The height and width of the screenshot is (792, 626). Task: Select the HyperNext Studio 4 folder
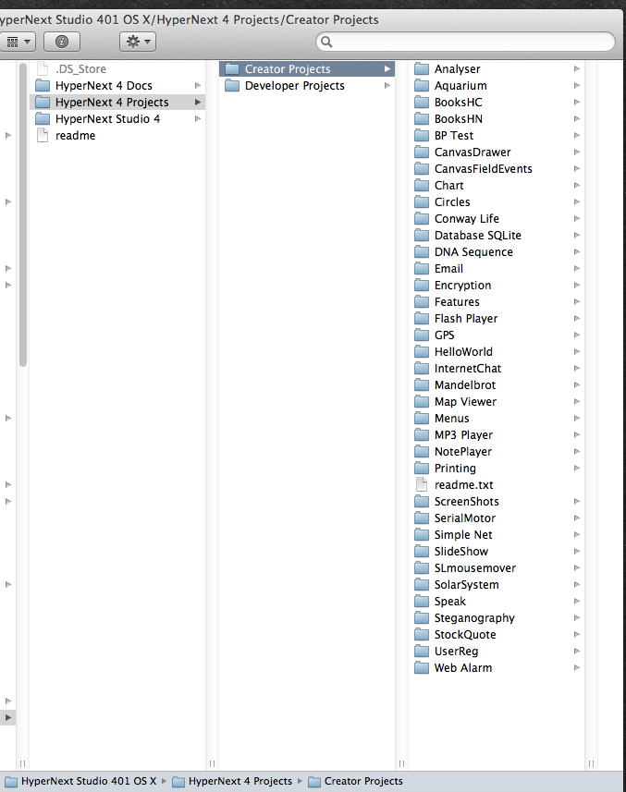pos(117,118)
